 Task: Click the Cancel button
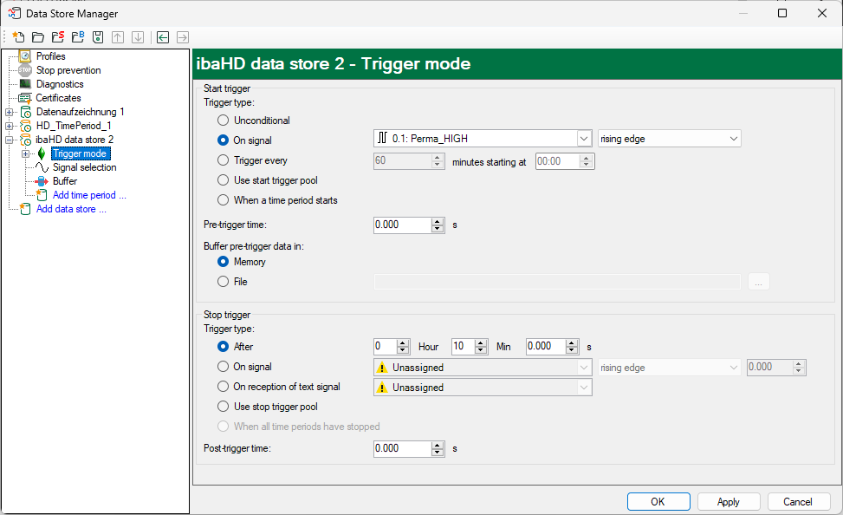[x=798, y=501]
